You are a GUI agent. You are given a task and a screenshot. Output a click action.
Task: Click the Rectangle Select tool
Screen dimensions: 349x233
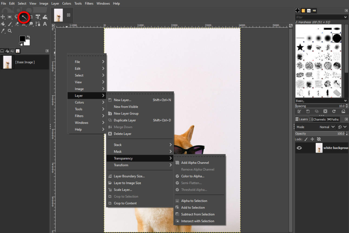[10, 17]
